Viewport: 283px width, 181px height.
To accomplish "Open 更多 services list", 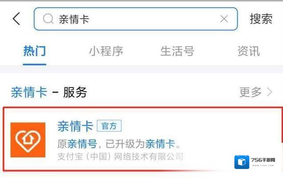I will (x=251, y=92).
